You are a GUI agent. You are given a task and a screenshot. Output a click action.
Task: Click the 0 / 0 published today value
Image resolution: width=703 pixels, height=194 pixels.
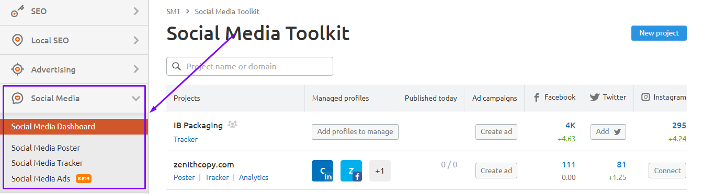pyautogui.click(x=449, y=164)
